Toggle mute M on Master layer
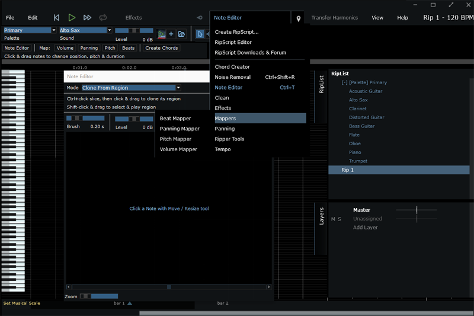Image resolution: width=474 pixels, height=316 pixels. [333, 219]
